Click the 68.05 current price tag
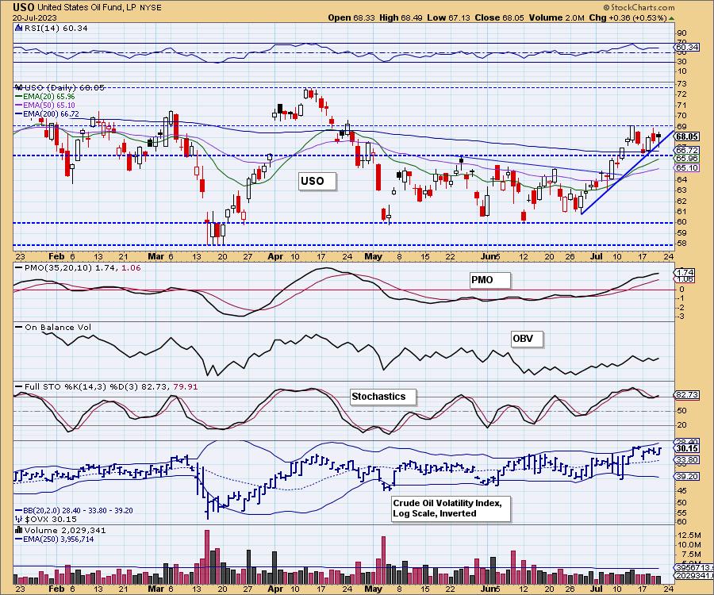The image size is (714, 595). 687,136
